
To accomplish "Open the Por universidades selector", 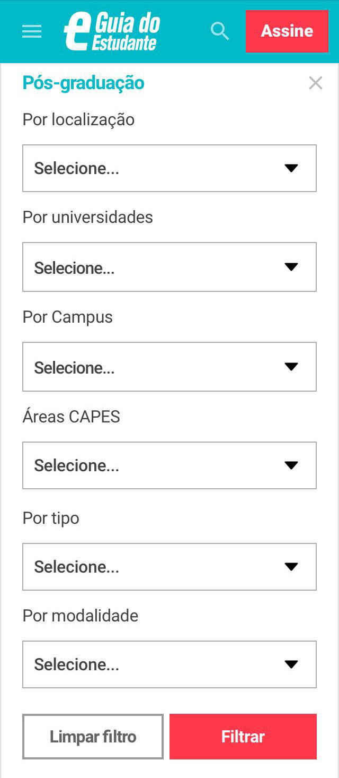I will pyautogui.click(x=169, y=267).
